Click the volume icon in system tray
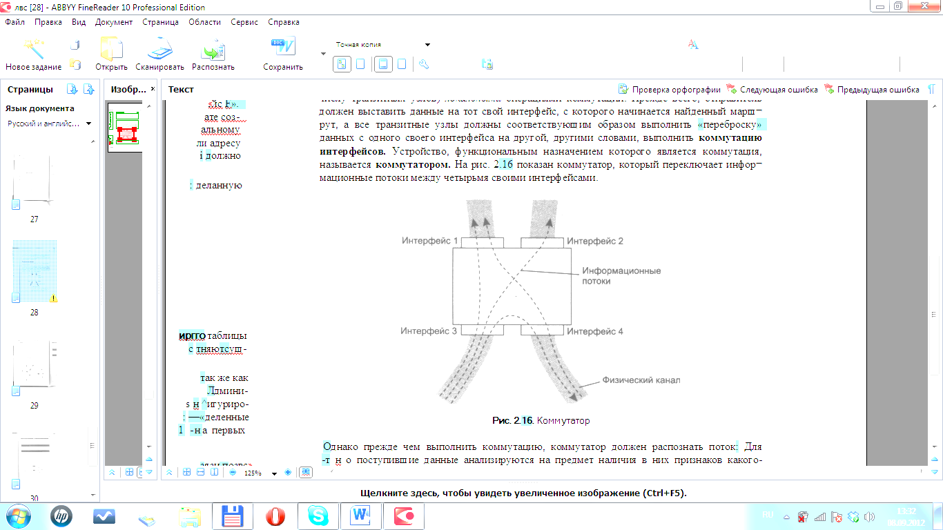Screen dimensions: 943x530 870,516
